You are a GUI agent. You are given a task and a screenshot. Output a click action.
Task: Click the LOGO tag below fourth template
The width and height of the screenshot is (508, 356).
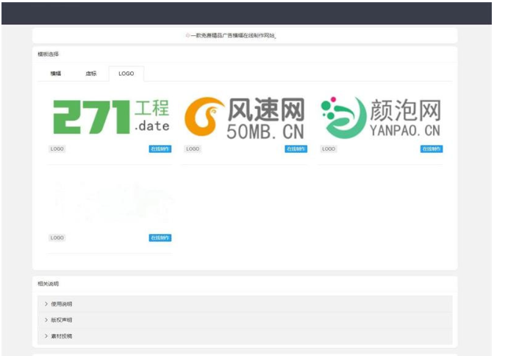click(x=57, y=238)
